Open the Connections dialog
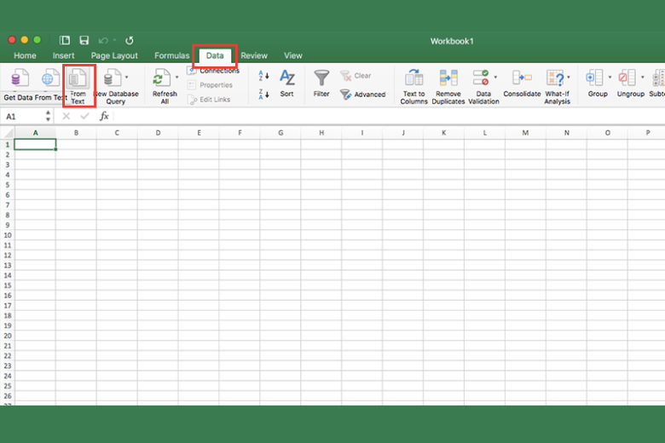Image resolution: width=665 pixels, height=443 pixels. [x=213, y=71]
